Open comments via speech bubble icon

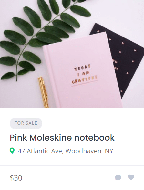coord(118,177)
